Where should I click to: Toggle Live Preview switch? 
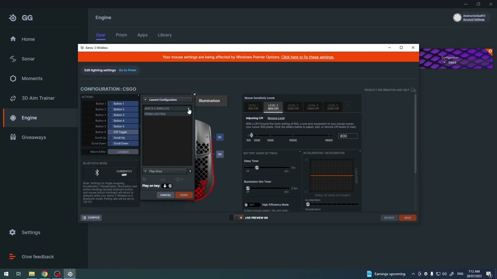(x=238, y=218)
